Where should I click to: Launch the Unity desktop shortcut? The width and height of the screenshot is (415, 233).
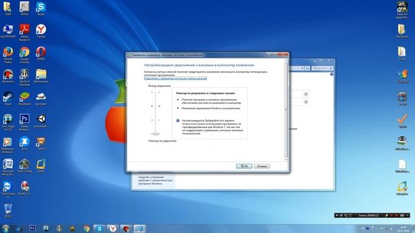[x=41, y=121]
